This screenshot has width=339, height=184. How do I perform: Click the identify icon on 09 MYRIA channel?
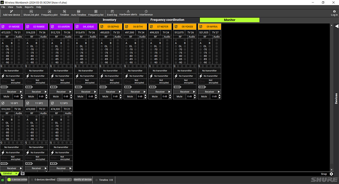(x=201, y=27)
